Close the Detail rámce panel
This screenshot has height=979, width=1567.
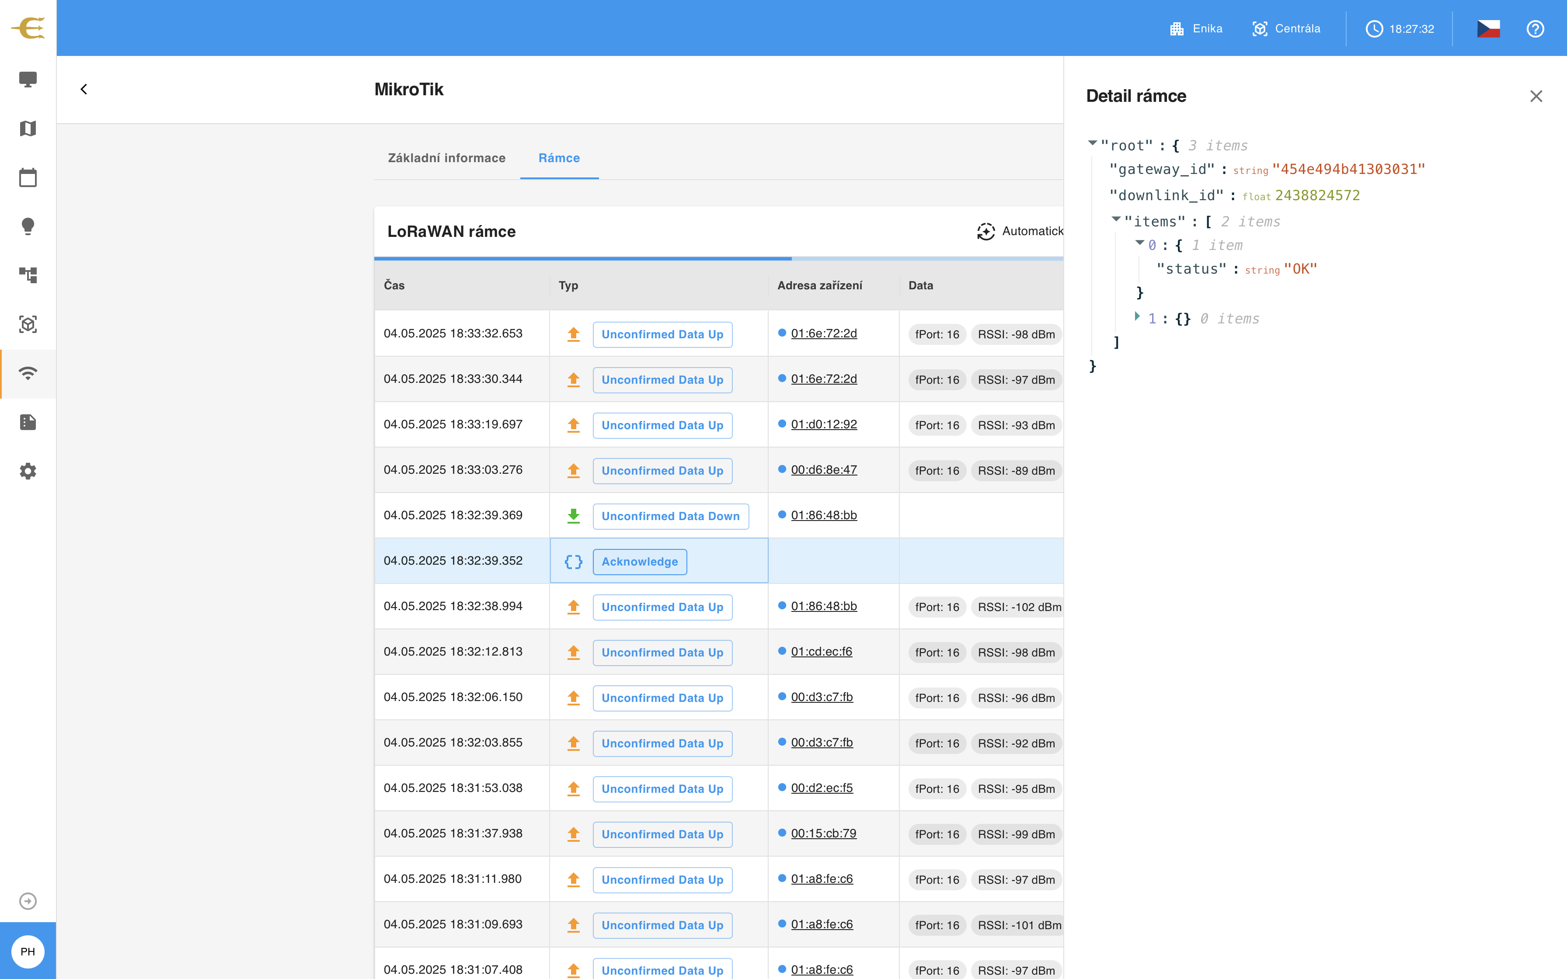(x=1536, y=97)
